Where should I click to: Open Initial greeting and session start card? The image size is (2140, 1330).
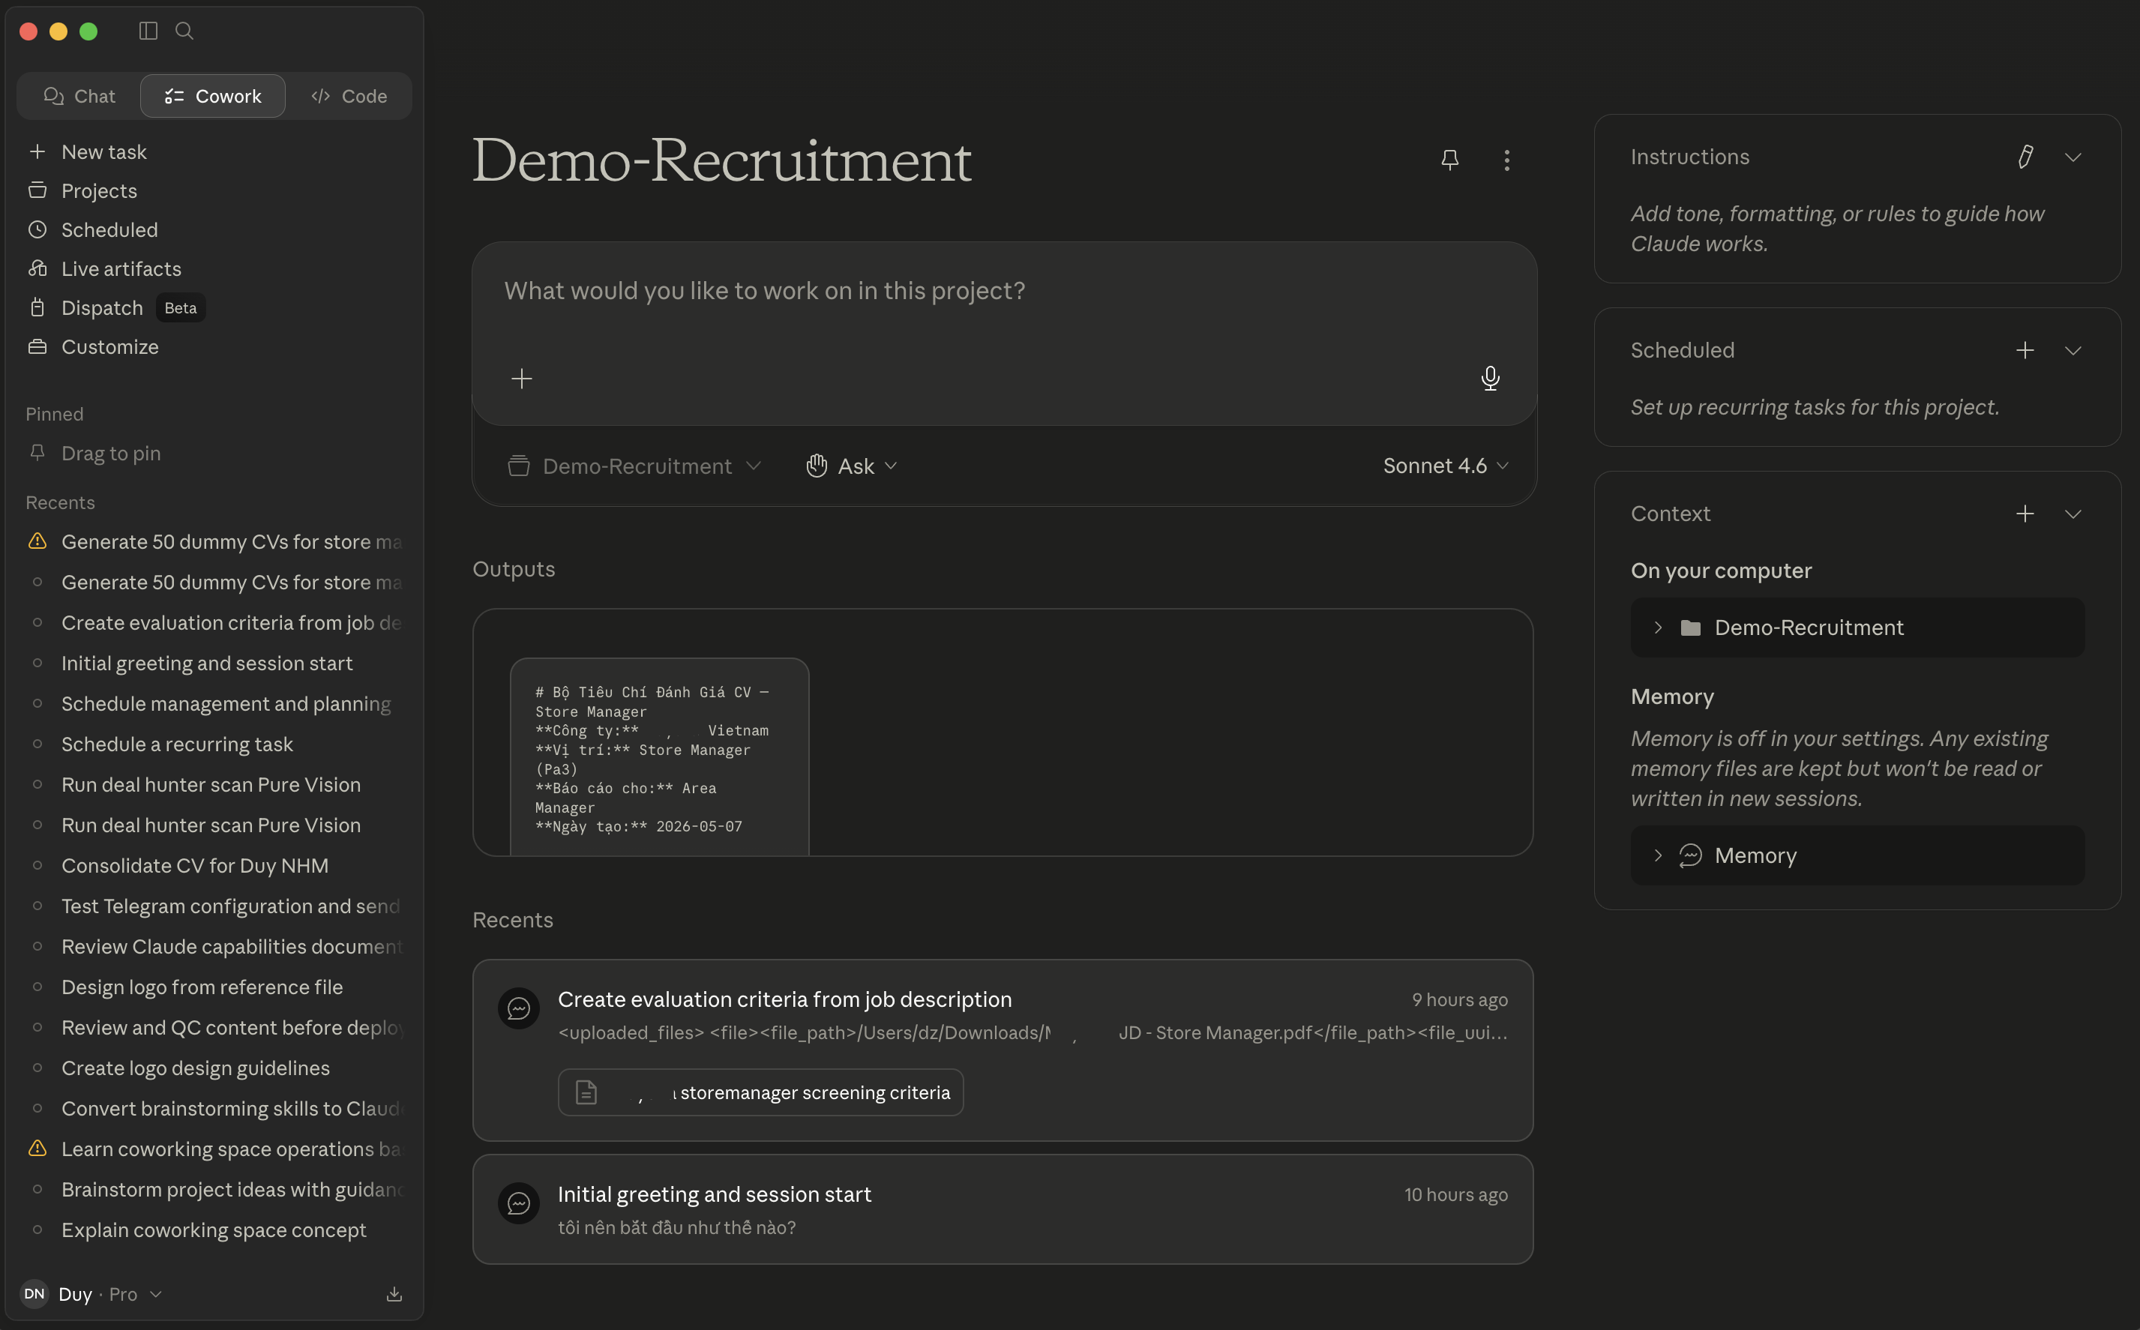[x=1003, y=1209]
